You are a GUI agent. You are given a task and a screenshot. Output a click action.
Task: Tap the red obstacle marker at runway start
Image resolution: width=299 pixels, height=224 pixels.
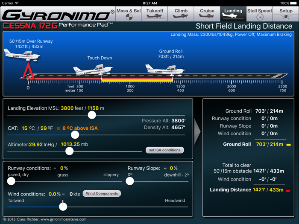click(28, 71)
